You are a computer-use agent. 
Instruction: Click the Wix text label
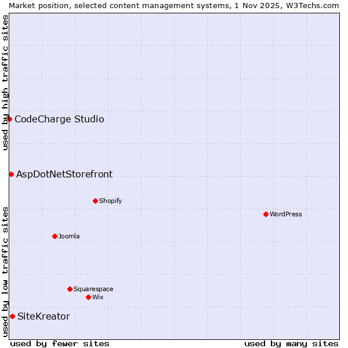click(x=97, y=298)
